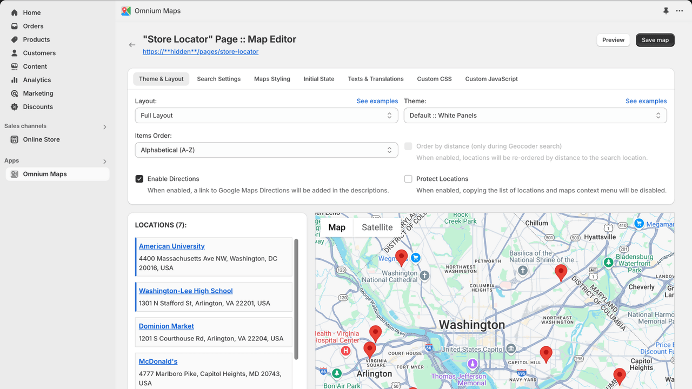Click address 1301 N Stafford St text

coord(204,304)
